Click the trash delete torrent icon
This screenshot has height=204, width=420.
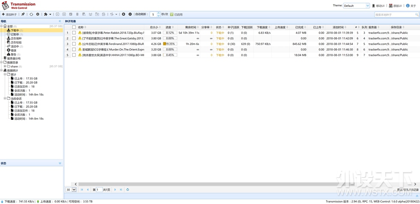coord(78,14)
